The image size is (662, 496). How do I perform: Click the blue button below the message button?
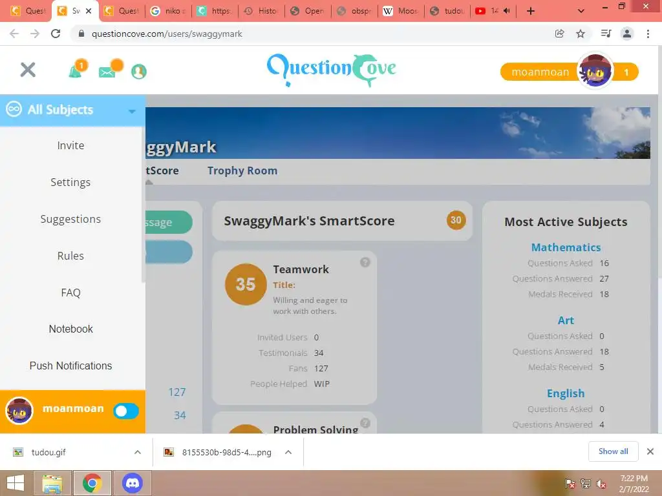click(x=169, y=252)
